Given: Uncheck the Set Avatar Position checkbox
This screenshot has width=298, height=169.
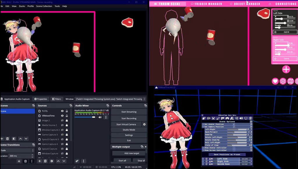Looking at the screenshot, I should click(234, 124).
